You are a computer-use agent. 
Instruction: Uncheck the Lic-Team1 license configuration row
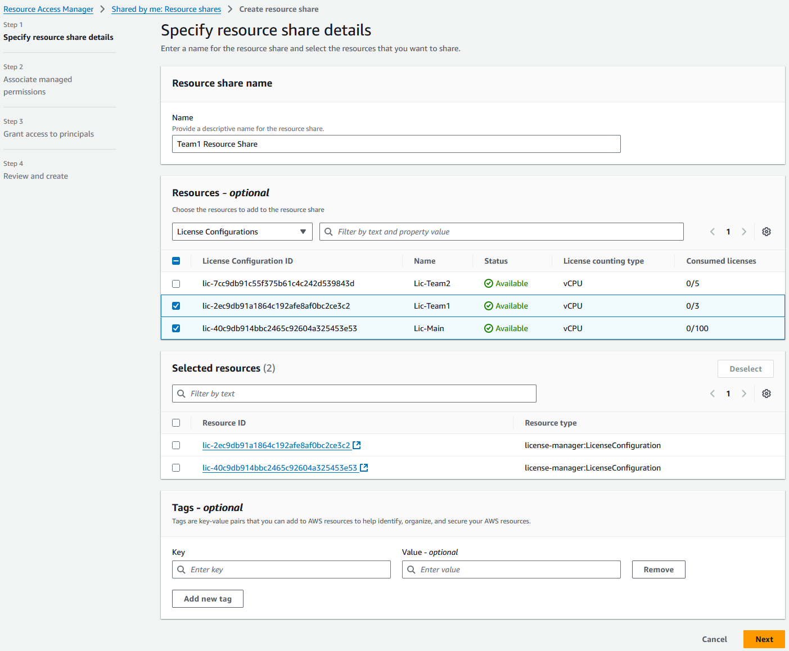tap(176, 306)
